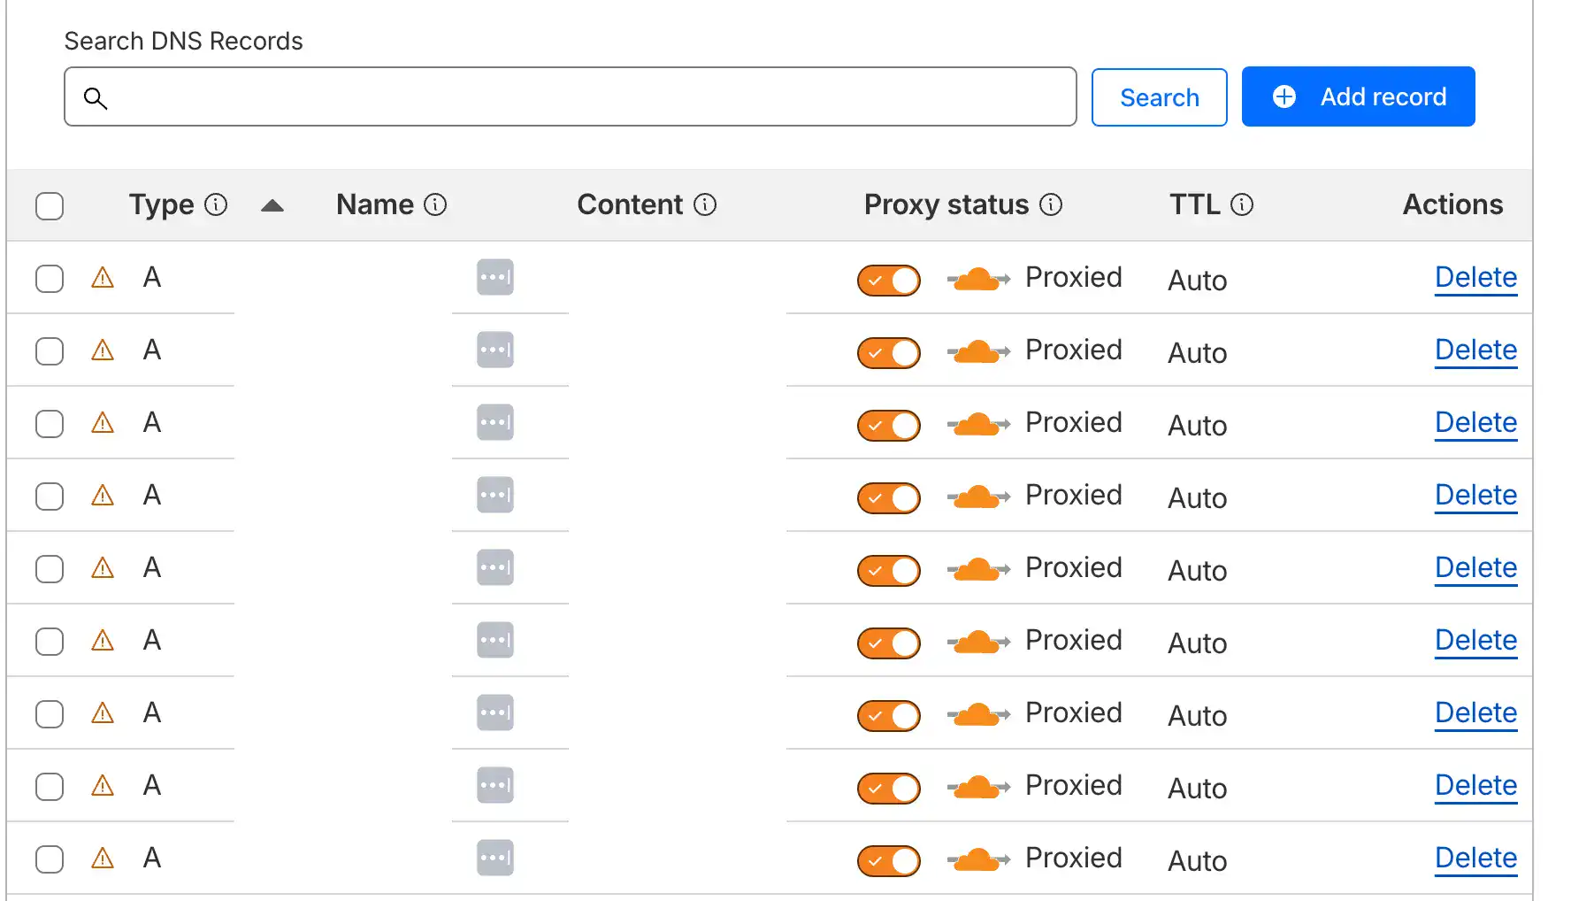This screenshot has height=901, width=1571.
Task: Check the eighth A record checkbox
Action: pyautogui.click(x=50, y=787)
